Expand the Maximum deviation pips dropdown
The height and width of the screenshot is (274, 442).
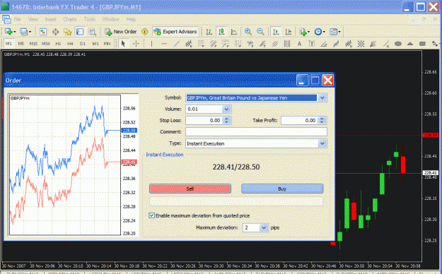point(264,227)
